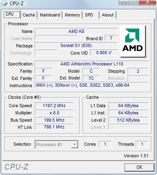The height and width of the screenshot is (175, 157).
Task: Click the Core Speed value field
Action: (x=54, y=106)
